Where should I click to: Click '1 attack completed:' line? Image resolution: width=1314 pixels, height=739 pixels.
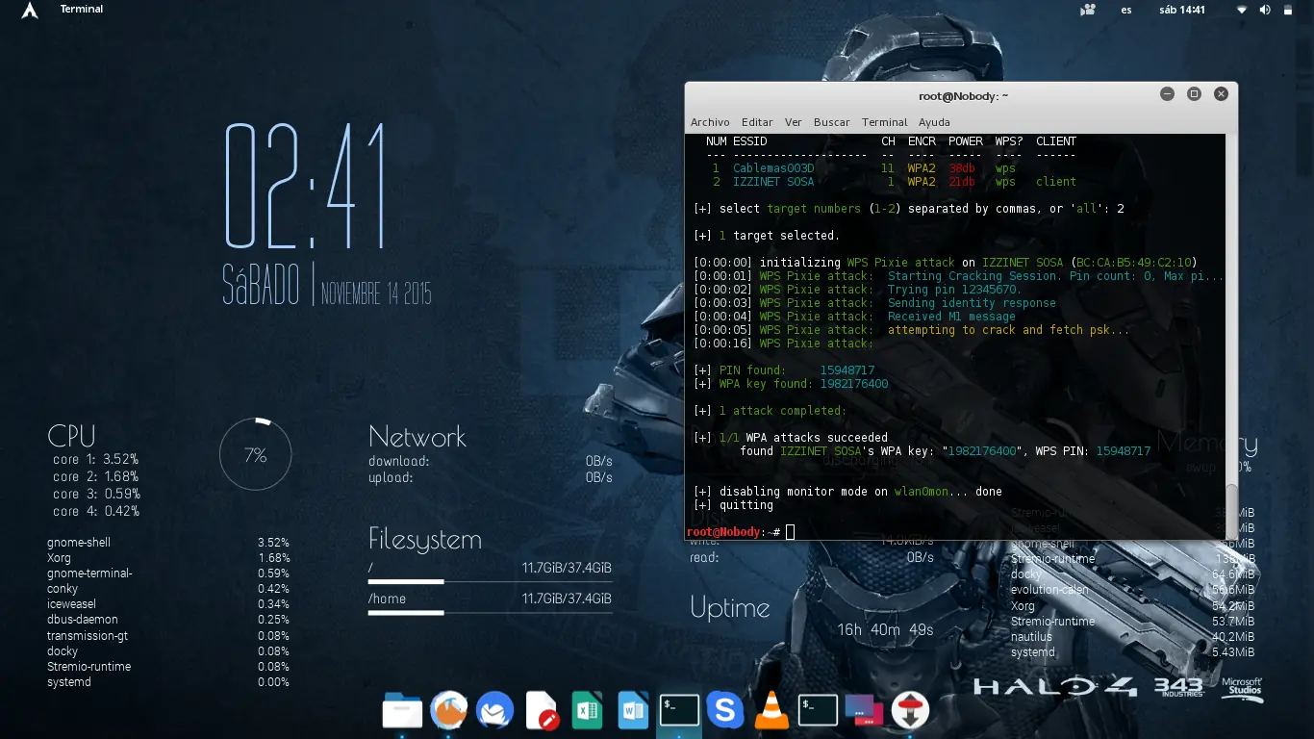(x=783, y=411)
